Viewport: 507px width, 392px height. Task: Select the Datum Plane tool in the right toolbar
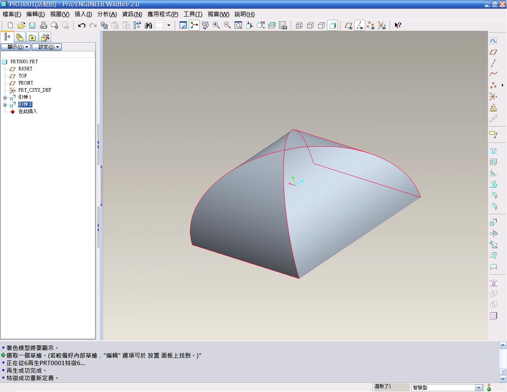[x=493, y=52]
